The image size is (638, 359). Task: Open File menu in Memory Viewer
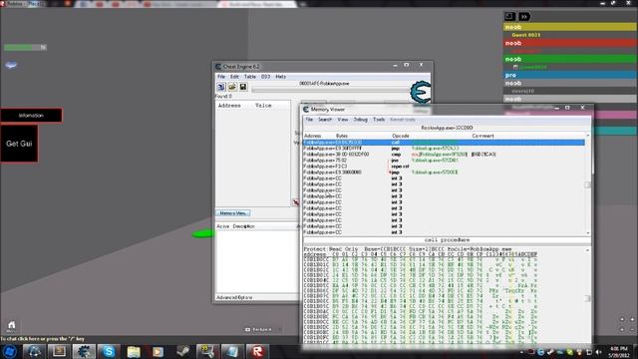coord(309,120)
